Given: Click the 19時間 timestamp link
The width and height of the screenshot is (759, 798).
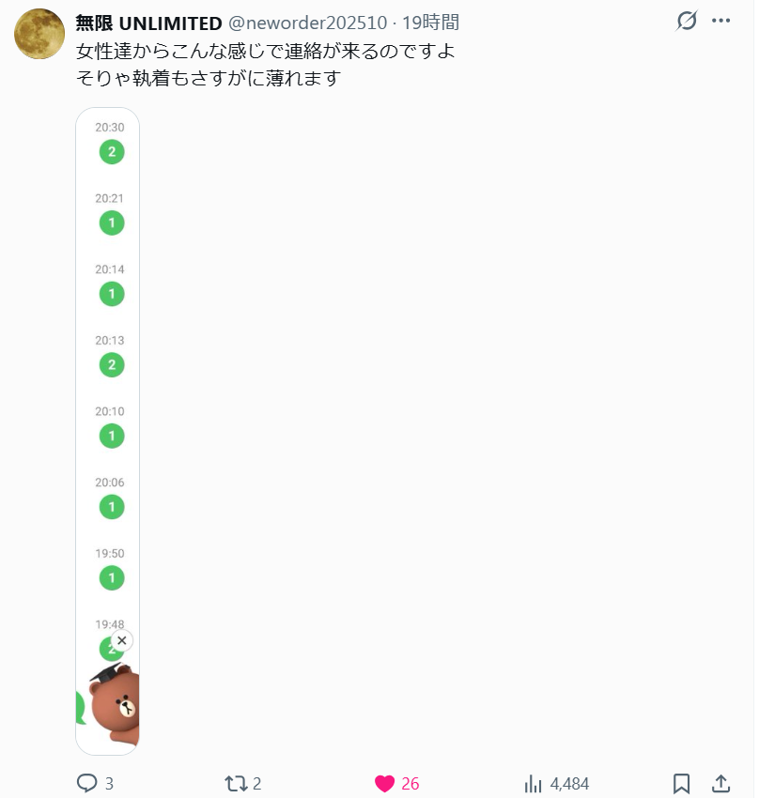Looking at the screenshot, I should (x=430, y=23).
